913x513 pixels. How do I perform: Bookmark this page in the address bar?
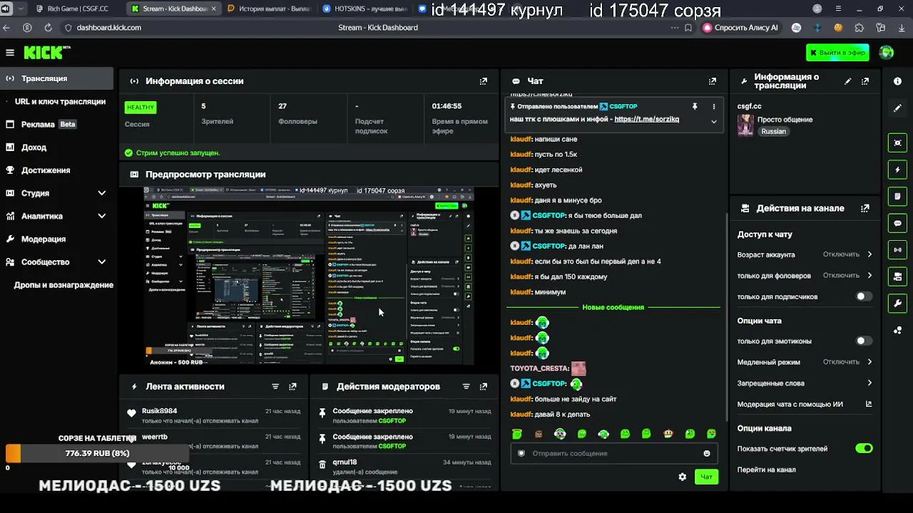point(688,28)
